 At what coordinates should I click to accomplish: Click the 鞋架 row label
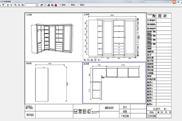[150, 76]
